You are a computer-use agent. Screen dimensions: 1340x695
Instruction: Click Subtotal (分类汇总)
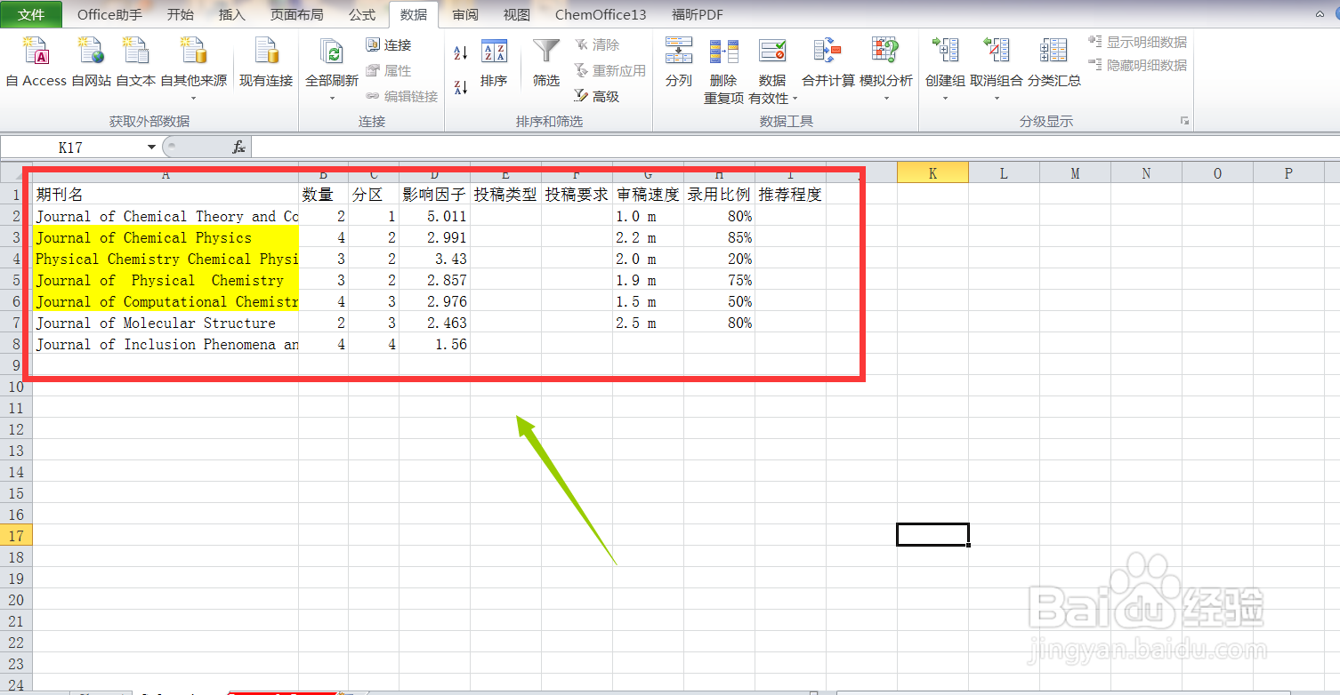click(1054, 62)
